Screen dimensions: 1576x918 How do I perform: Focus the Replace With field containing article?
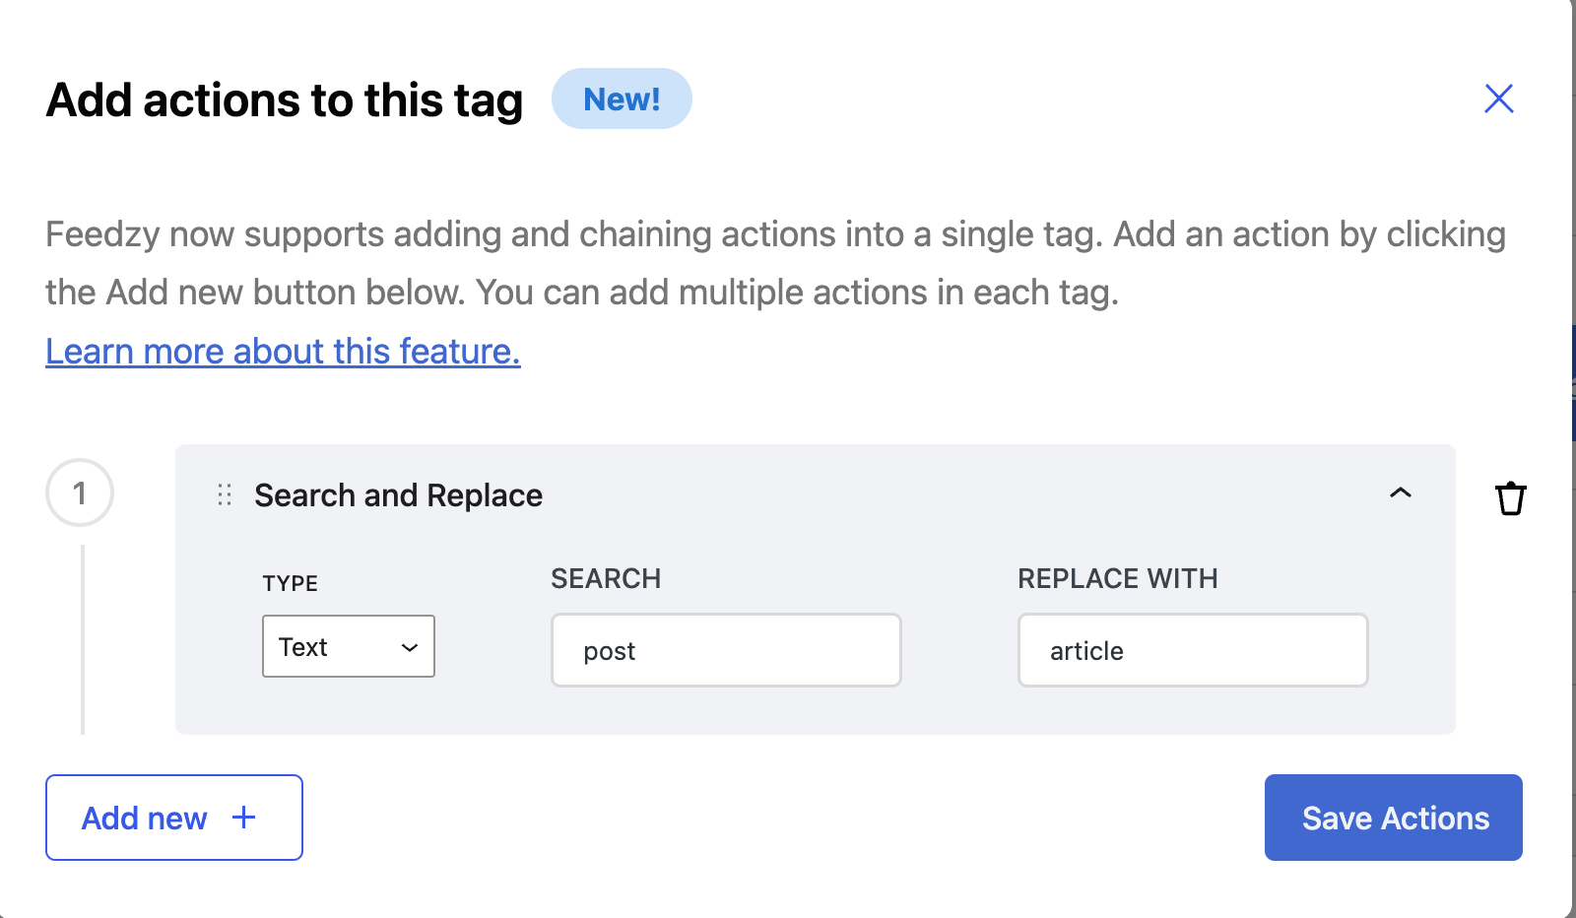click(x=1192, y=651)
